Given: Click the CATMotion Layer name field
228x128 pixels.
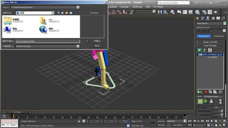Looking at the screenshot, I should click(213, 96).
